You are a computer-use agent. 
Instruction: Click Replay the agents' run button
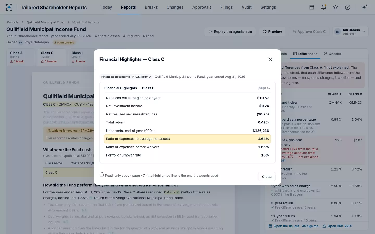click(x=230, y=31)
